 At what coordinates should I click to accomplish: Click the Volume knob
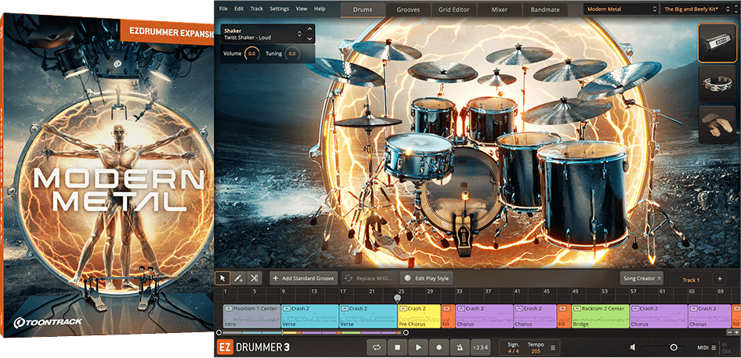tap(252, 54)
